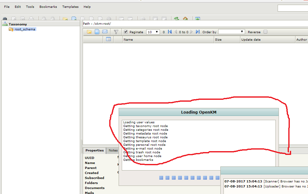The height and width of the screenshot is (194, 308).
Task: Click the documents filter icon
Action: click(x=97, y=32)
